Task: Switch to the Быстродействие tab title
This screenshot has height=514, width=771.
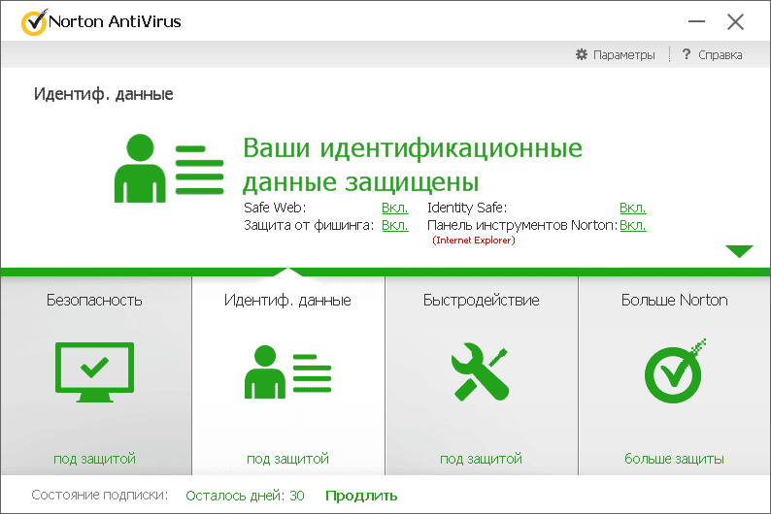Action: tap(481, 300)
